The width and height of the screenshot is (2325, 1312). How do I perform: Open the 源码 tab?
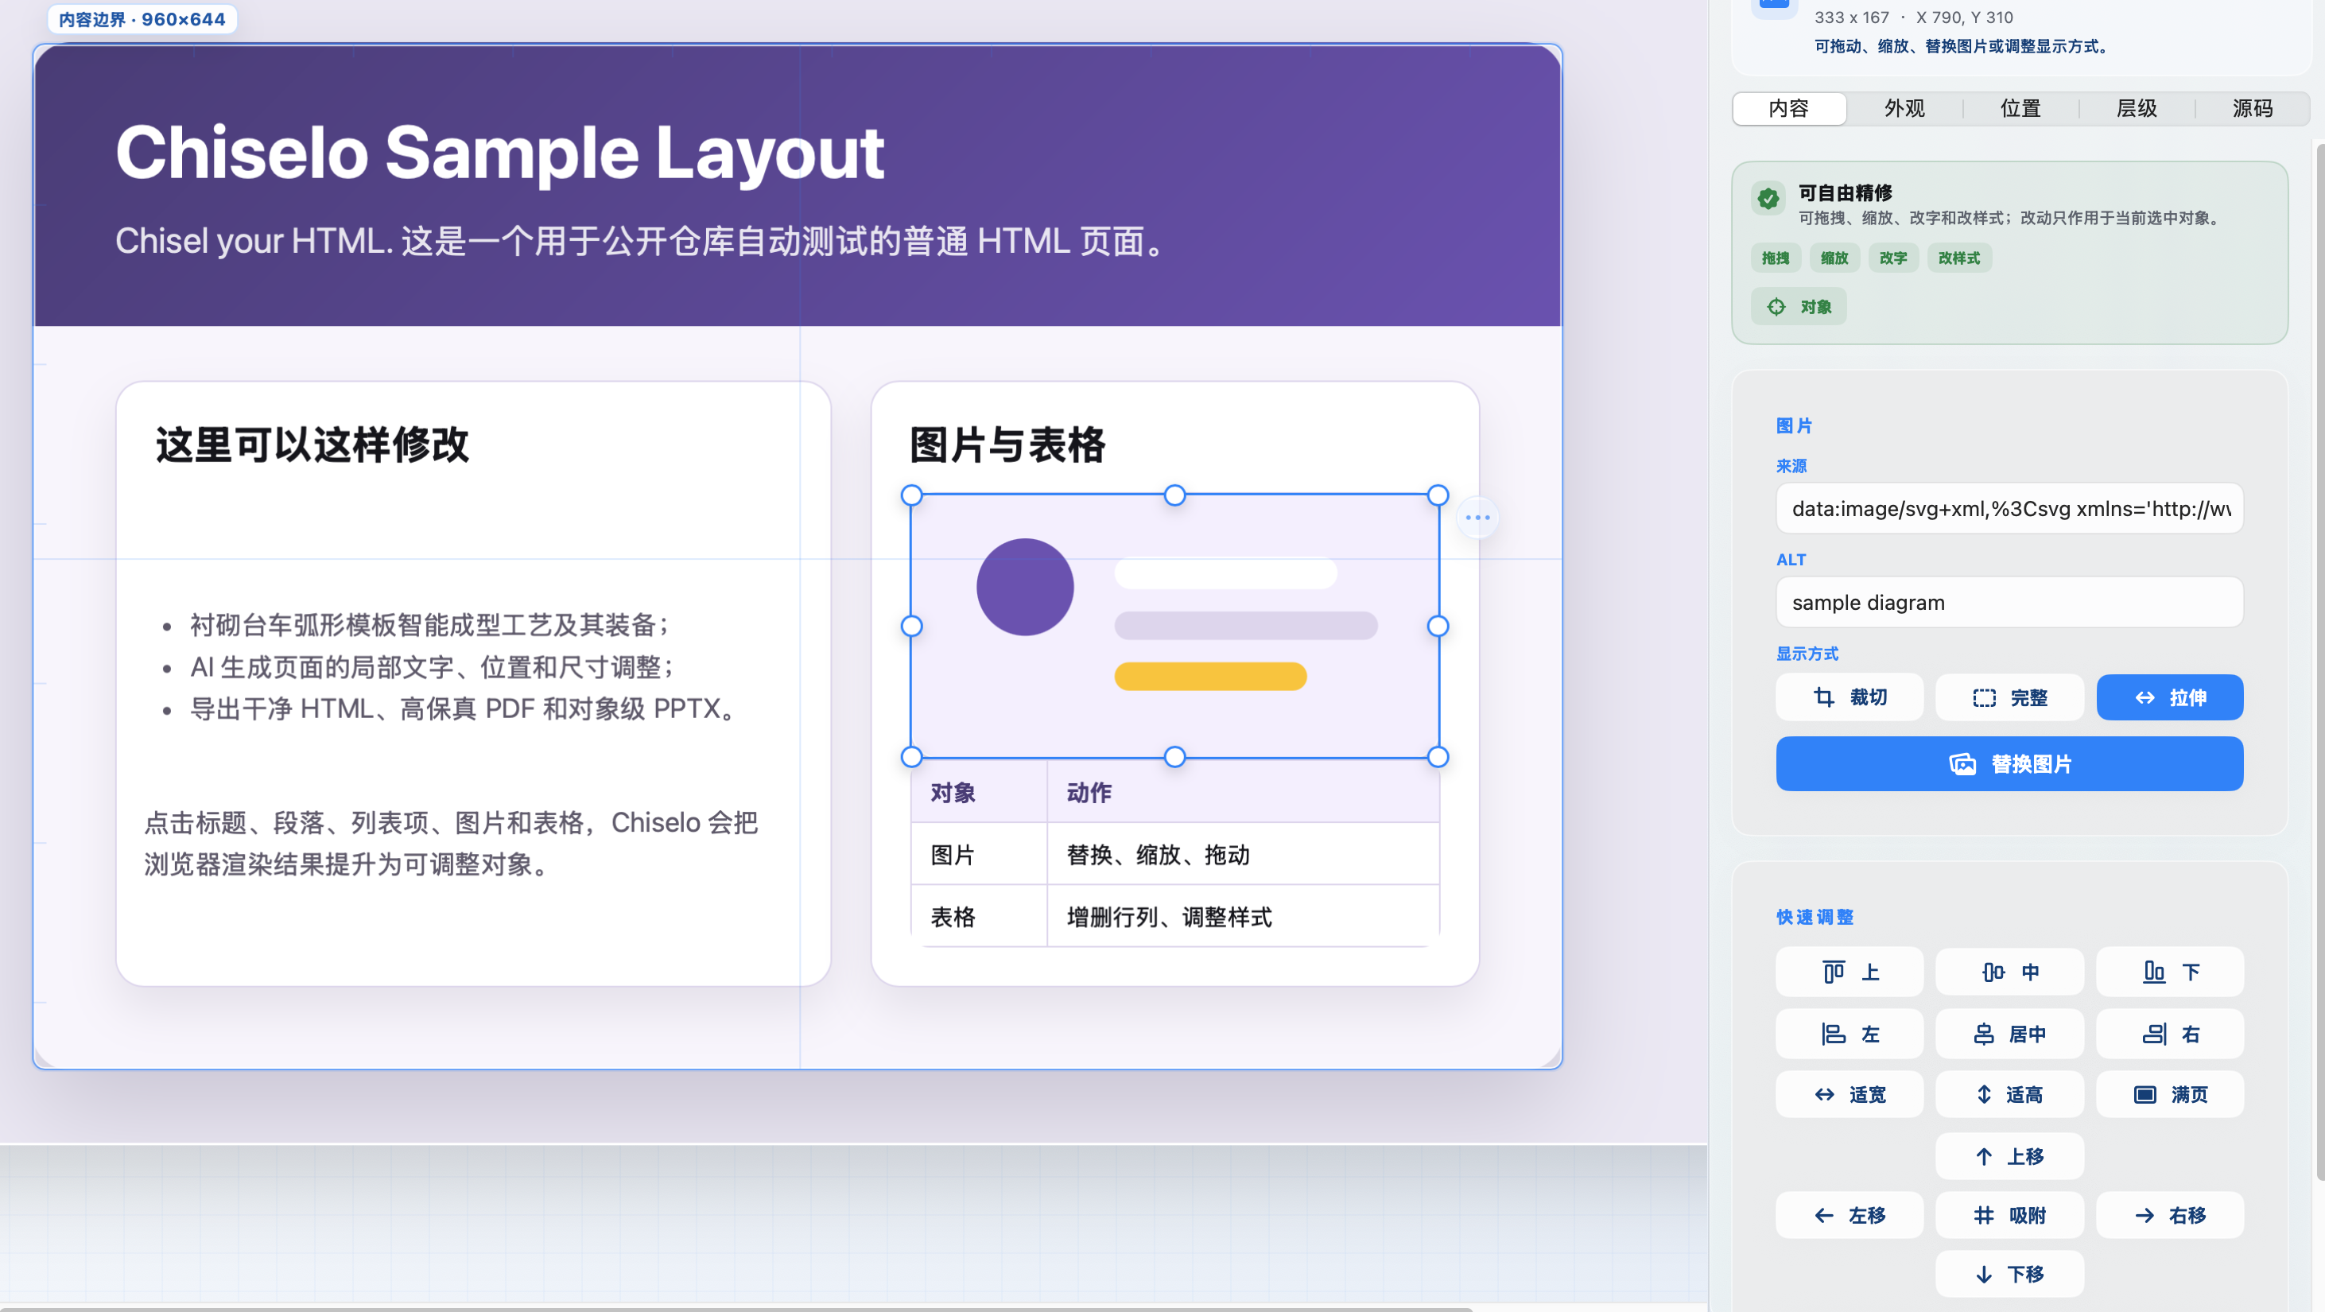click(x=2253, y=108)
